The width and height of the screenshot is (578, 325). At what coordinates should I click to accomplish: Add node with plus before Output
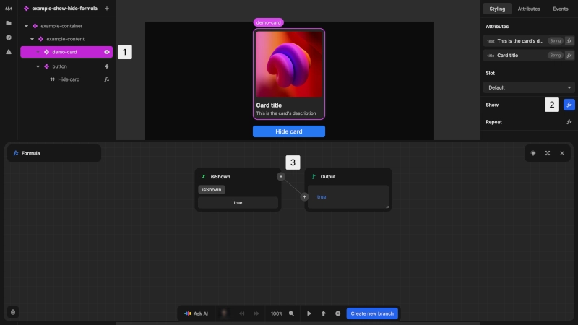(x=304, y=196)
